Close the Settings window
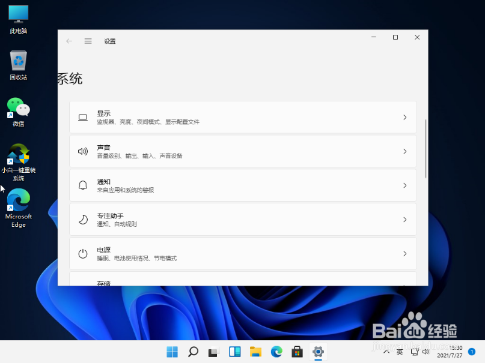This screenshot has width=485, height=363. 417,37
